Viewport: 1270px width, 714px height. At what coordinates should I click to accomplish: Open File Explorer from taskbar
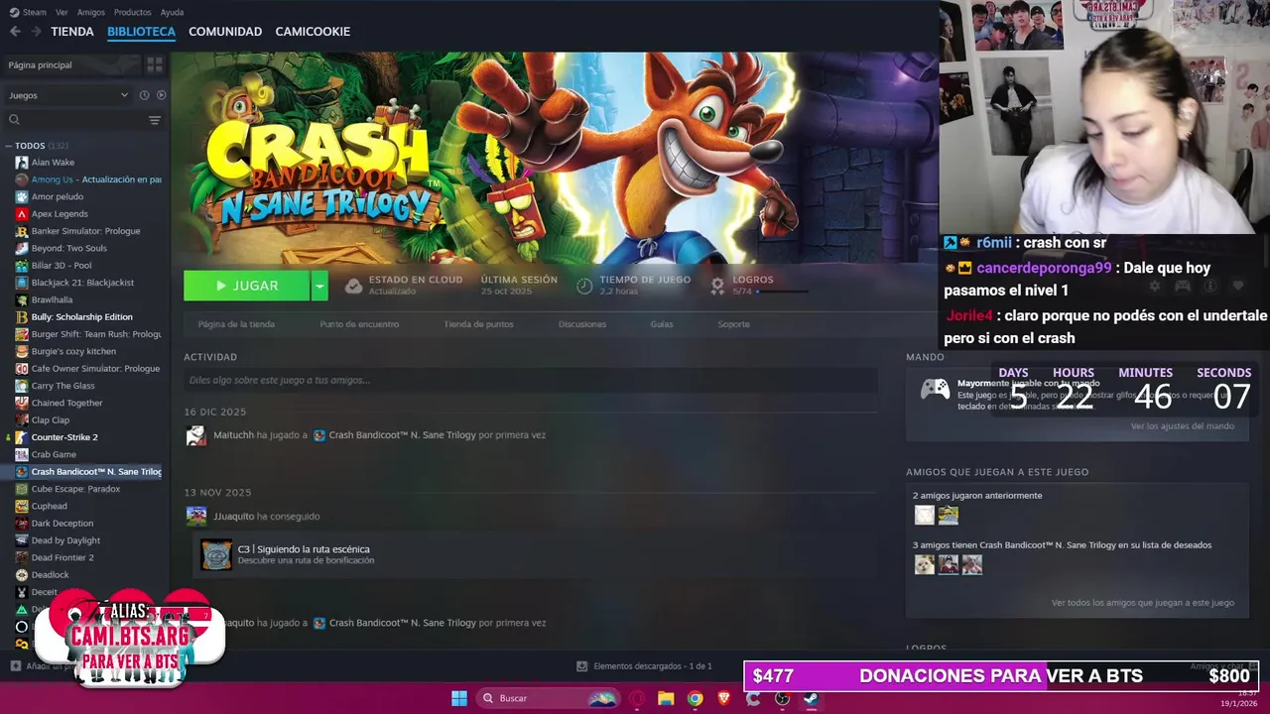click(666, 698)
